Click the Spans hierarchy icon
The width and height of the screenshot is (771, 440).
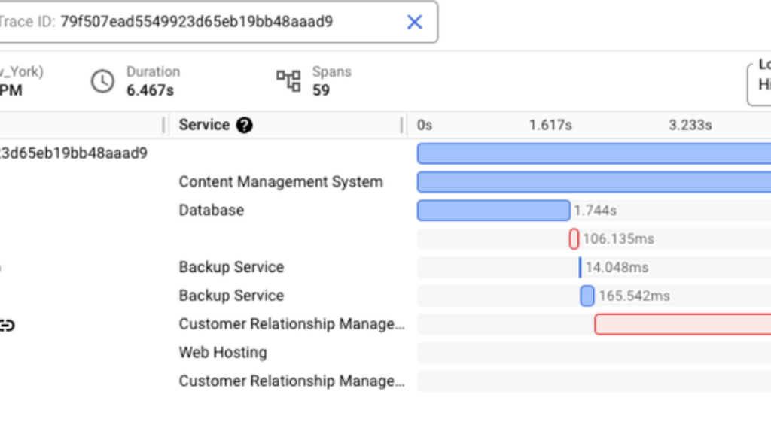point(288,81)
